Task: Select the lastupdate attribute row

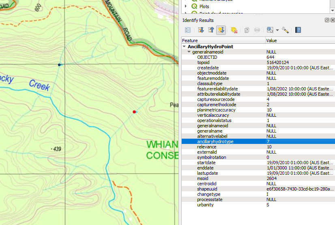Action: click(x=258, y=173)
